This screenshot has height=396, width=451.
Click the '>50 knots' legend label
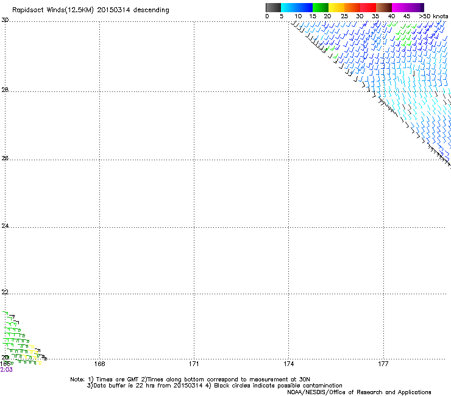pyautogui.click(x=433, y=16)
